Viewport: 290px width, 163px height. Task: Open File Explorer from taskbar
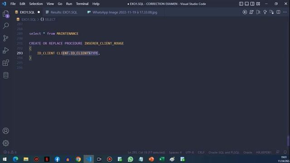coord(26,159)
